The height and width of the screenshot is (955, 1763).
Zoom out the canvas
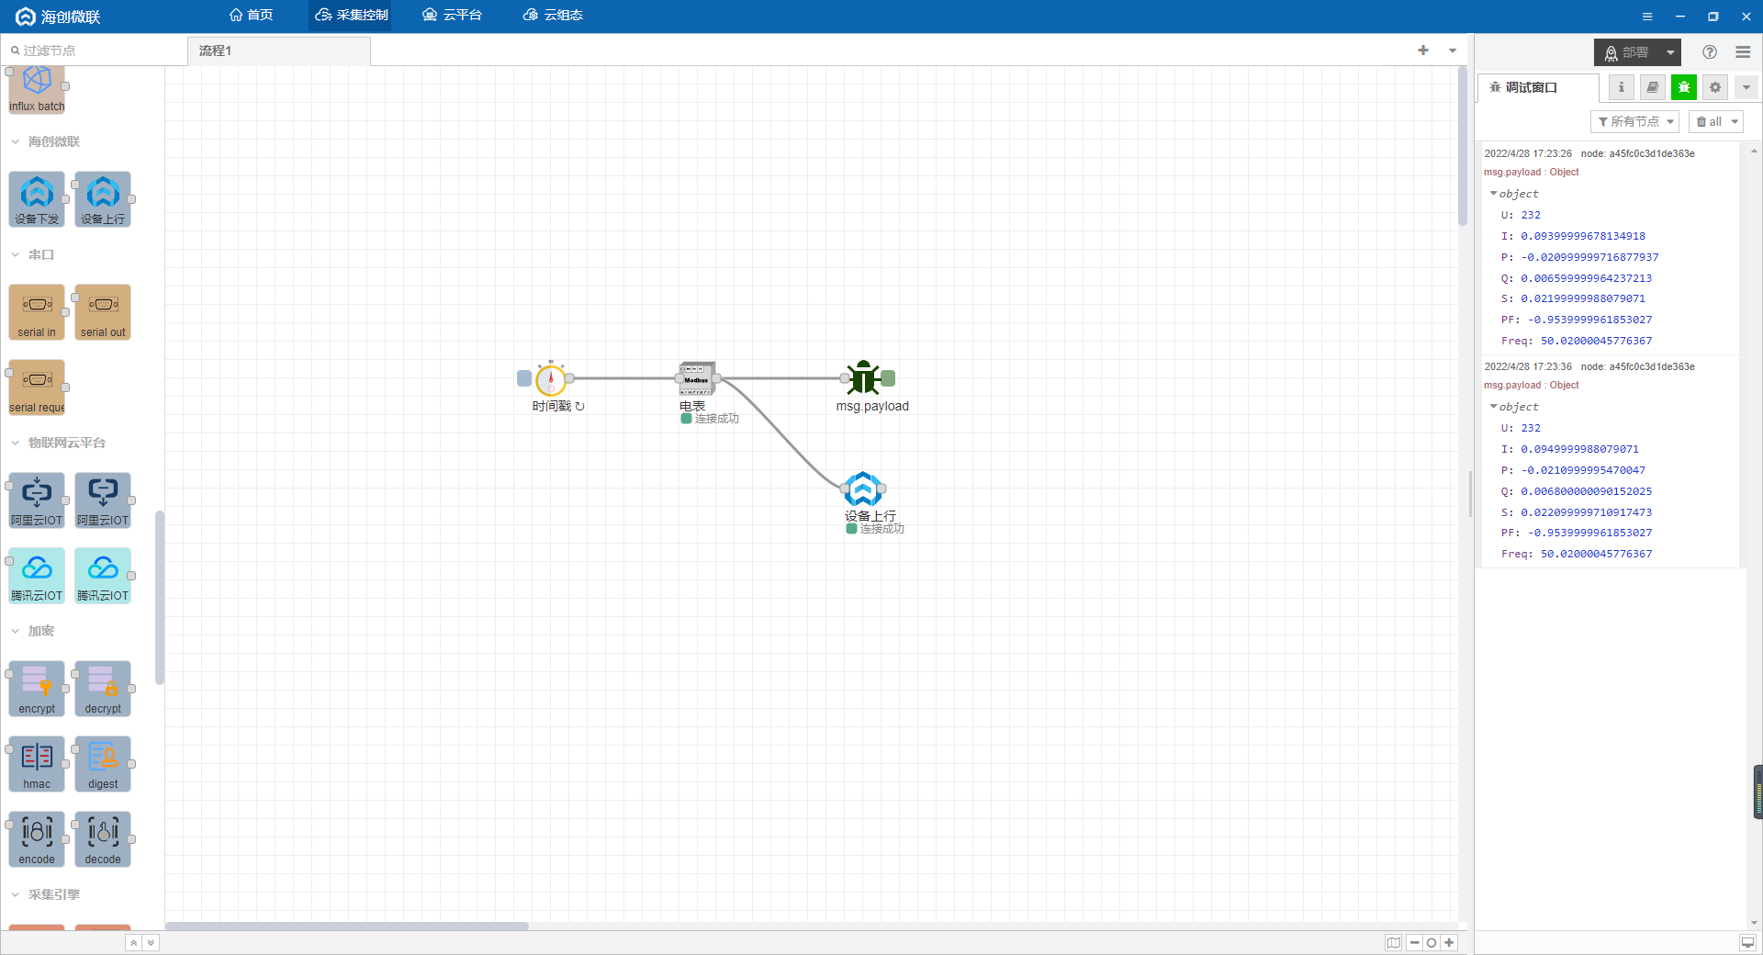coord(1415,943)
